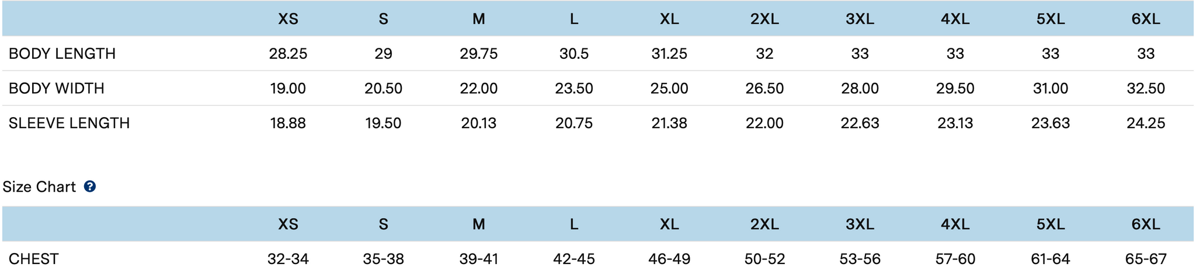The height and width of the screenshot is (274, 1196).
Task: Click the 32-34 chest value for XS
Action: click(288, 259)
